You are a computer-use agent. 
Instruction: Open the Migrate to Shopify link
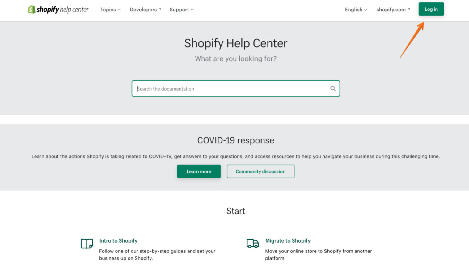tap(288, 241)
